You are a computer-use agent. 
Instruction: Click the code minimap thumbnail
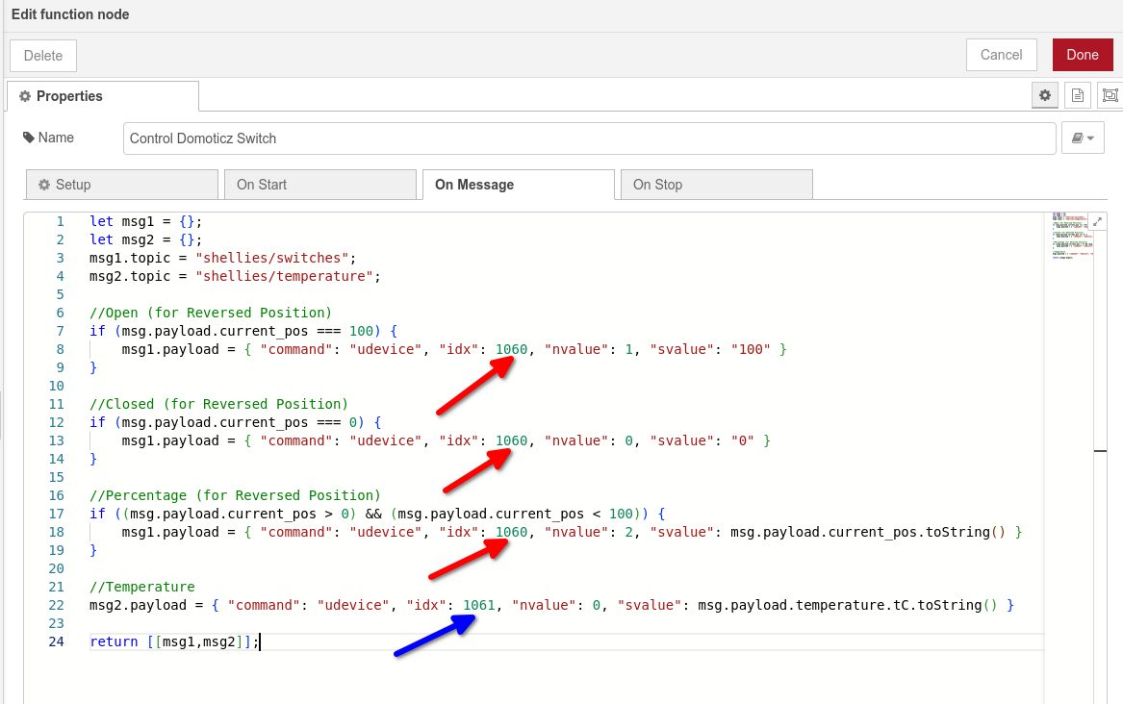click(x=1072, y=236)
